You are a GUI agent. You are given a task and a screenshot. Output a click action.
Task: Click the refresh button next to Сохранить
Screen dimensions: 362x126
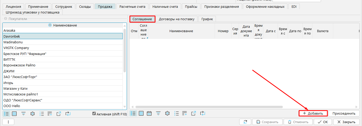point(245,122)
